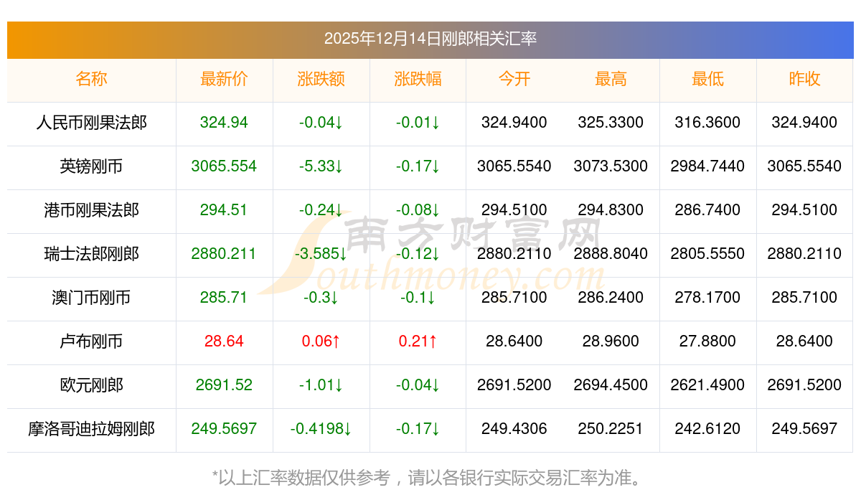
Task: Click the low value 242.6120
Action: 708,429
